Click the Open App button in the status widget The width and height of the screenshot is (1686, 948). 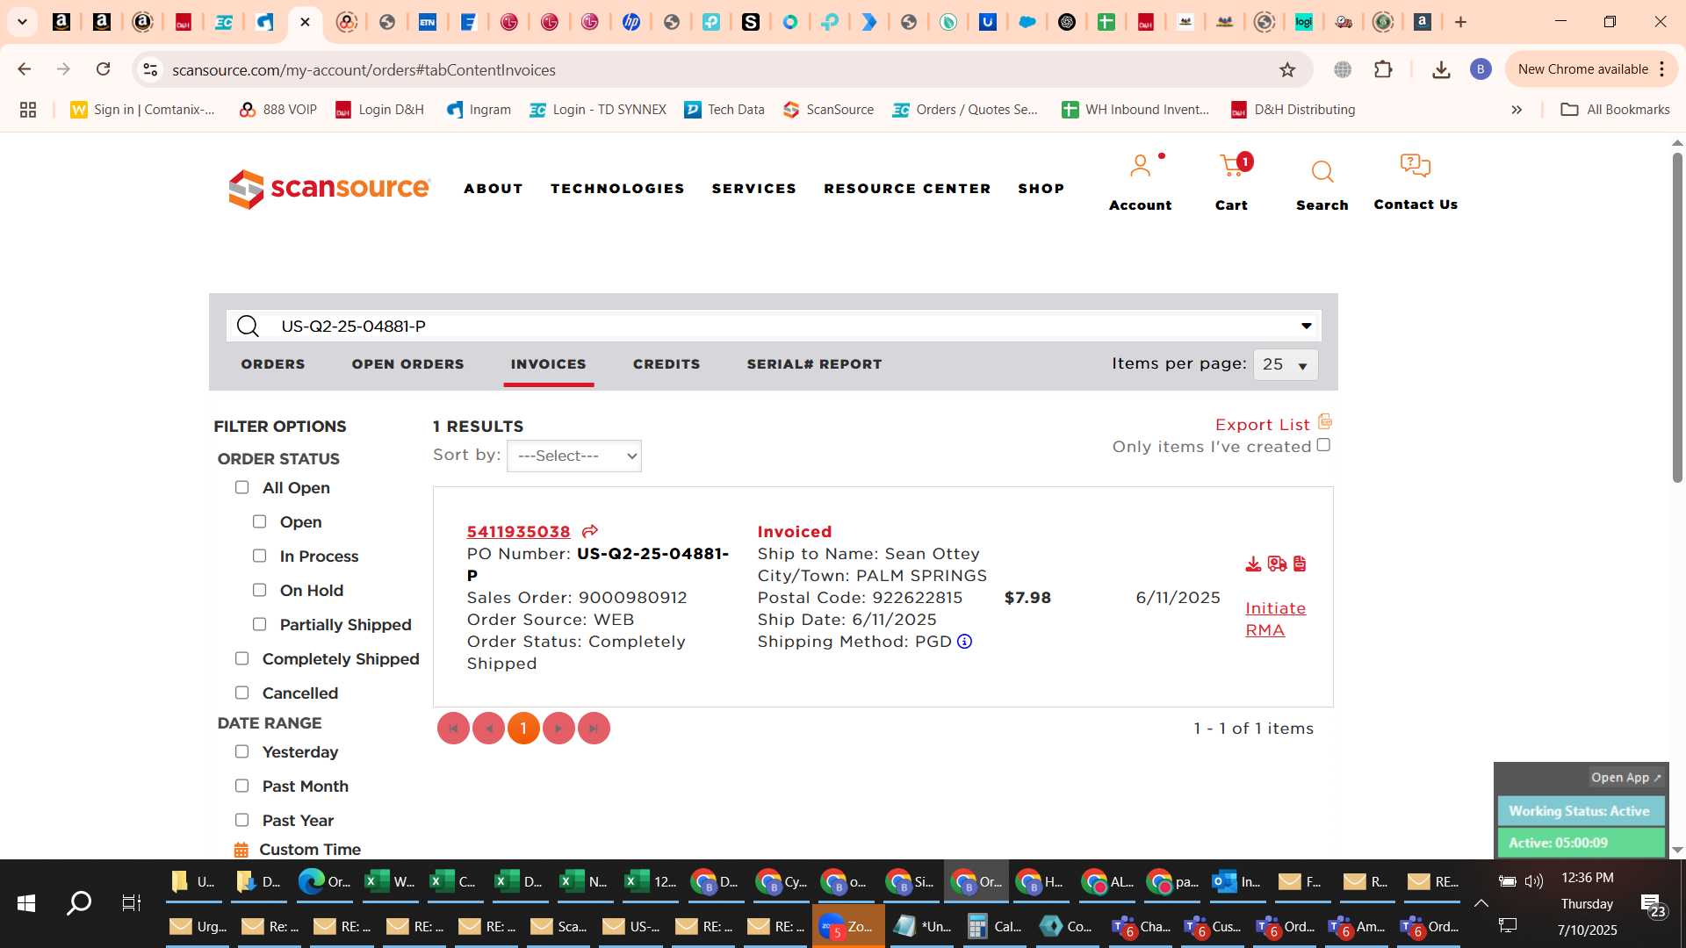tap(1625, 778)
